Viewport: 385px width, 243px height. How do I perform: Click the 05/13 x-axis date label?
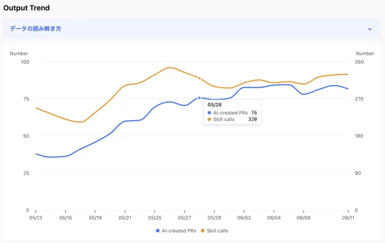(x=36, y=218)
